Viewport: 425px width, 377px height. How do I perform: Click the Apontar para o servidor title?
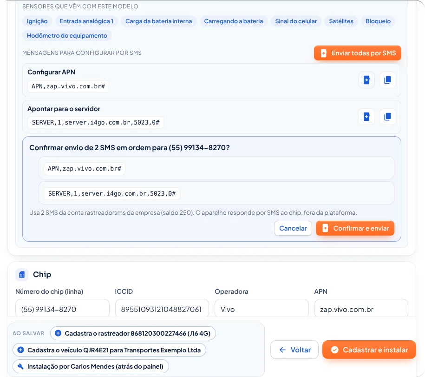64,109
